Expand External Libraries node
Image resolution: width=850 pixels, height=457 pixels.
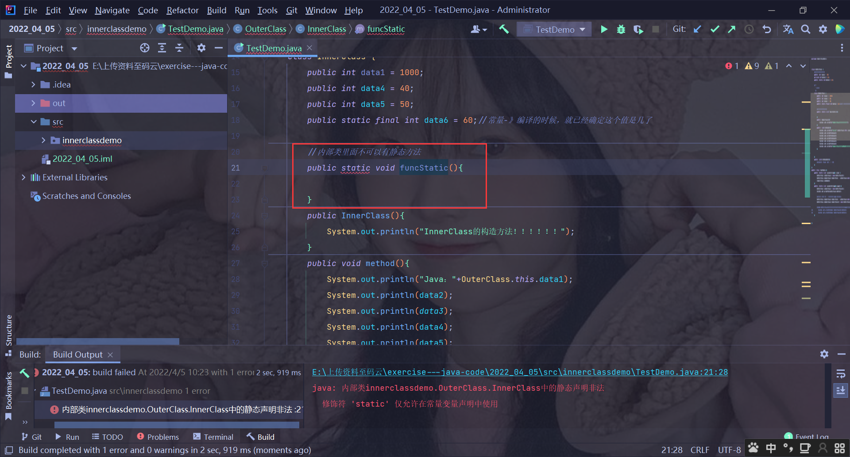[23, 177]
